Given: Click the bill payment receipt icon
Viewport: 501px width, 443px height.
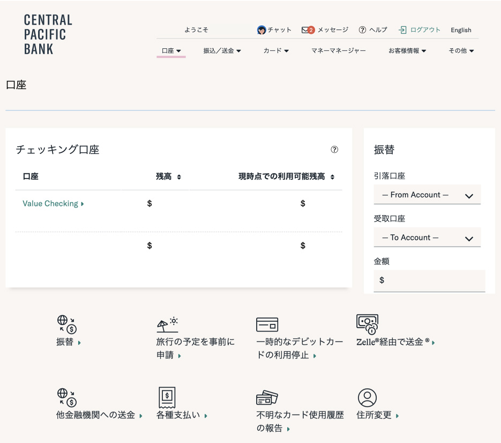Looking at the screenshot, I should [x=167, y=398].
